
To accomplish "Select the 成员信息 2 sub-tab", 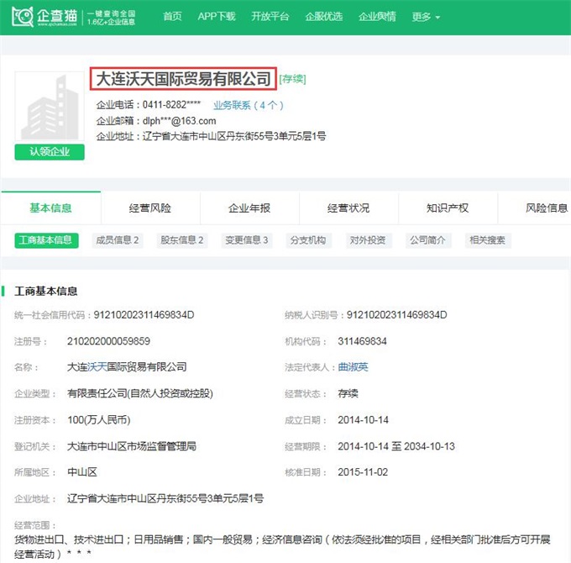I will tap(118, 240).
